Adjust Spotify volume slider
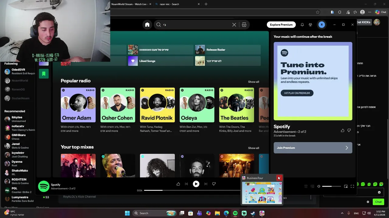Image resolution: width=389 pixels, height=218 pixels. 331,187
